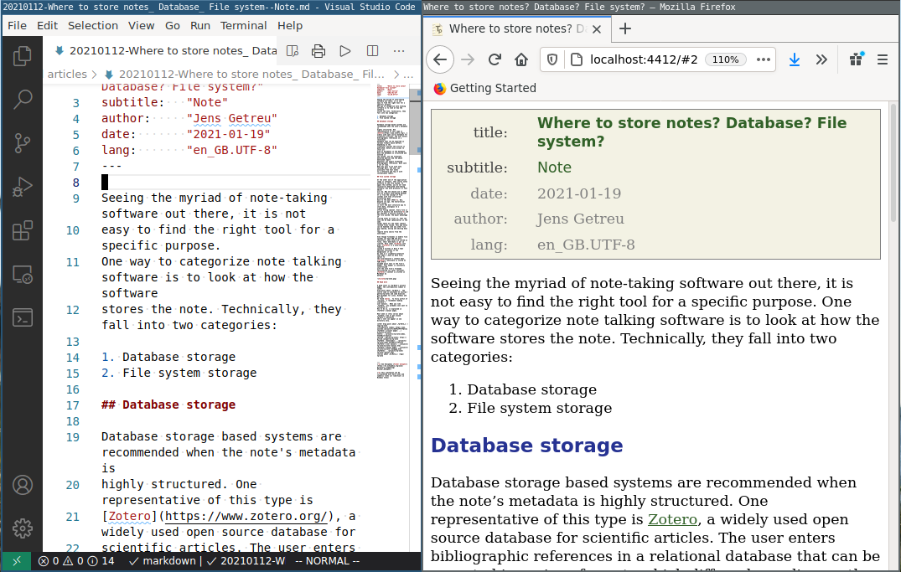Expand the editor More Actions ellipsis

point(401,51)
